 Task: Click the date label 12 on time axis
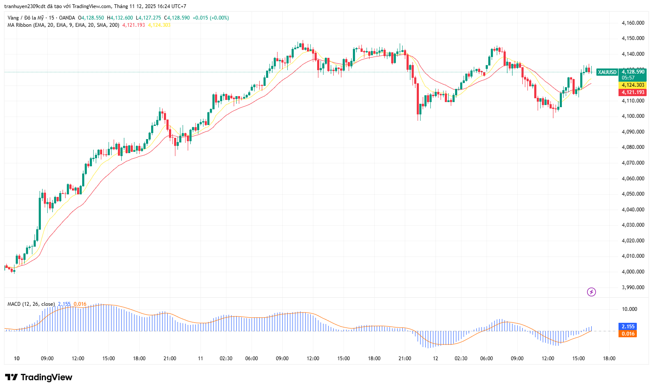435,359
